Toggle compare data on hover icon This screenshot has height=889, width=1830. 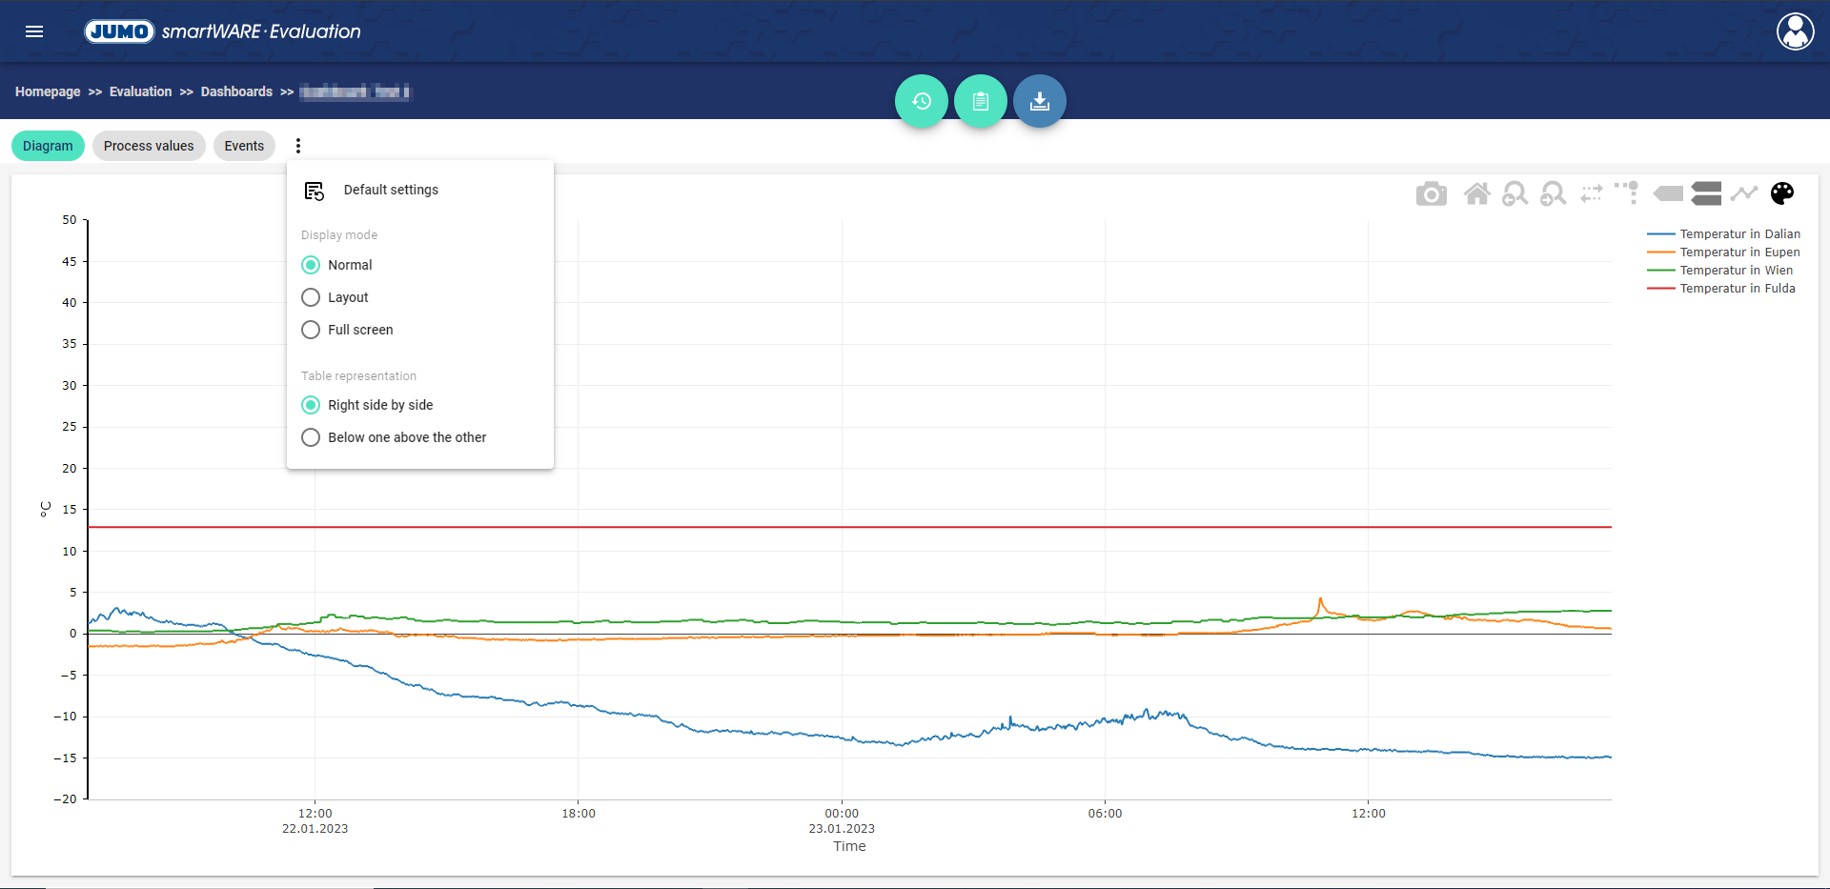point(1706,194)
